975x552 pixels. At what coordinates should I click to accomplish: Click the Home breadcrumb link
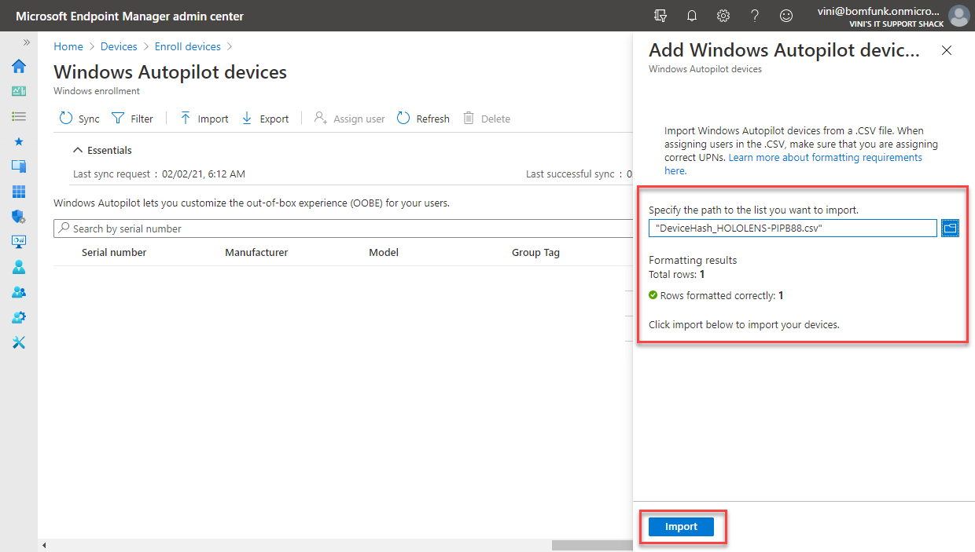coord(68,46)
